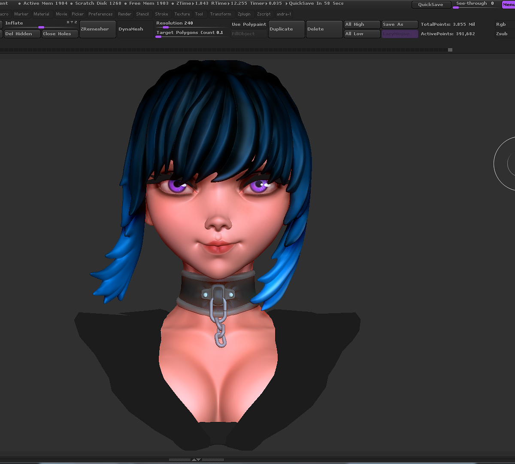Duplicate the current subtool
Image resolution: width=515 pixels, height=464 pixels.
click(286, 29)
